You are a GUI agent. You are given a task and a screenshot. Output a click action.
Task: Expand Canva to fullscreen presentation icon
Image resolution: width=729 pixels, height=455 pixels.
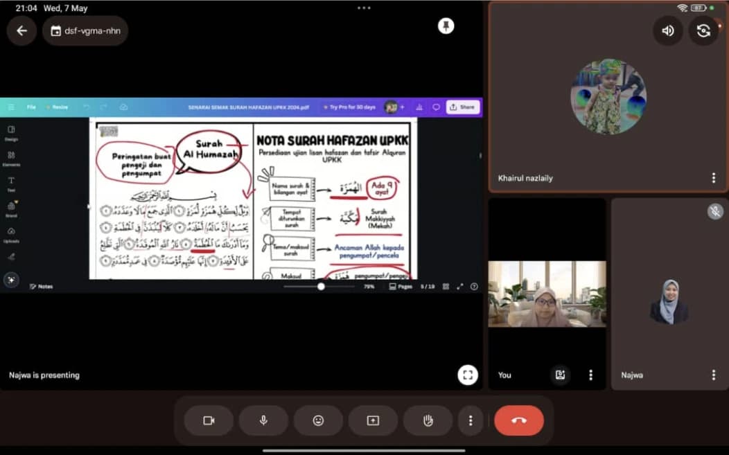460,287
